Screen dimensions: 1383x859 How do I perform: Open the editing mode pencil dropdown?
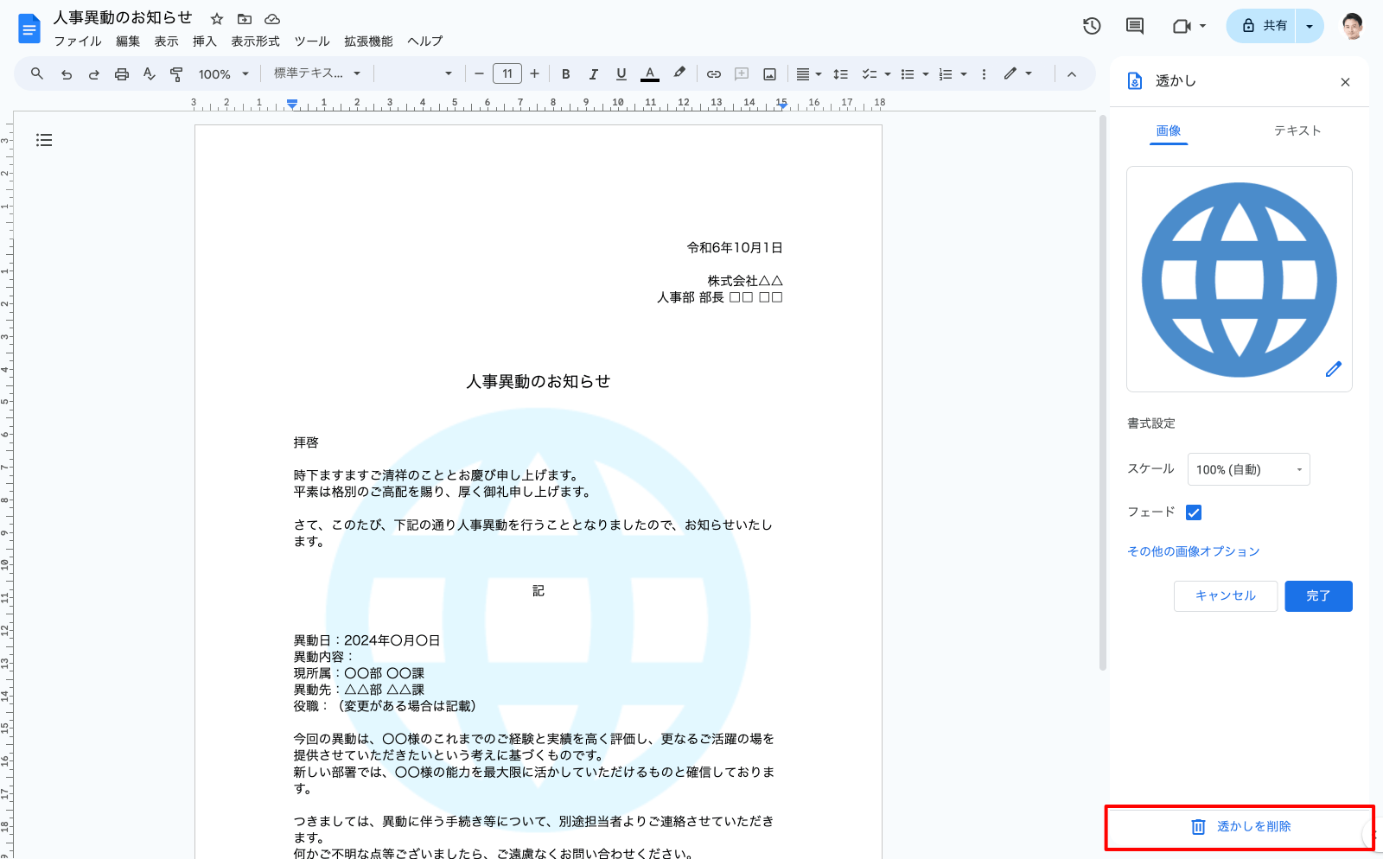(x=1018, y=74)
